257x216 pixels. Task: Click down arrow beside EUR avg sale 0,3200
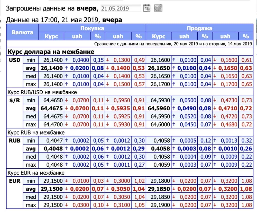pyautogui.click(x=215, y=189)
